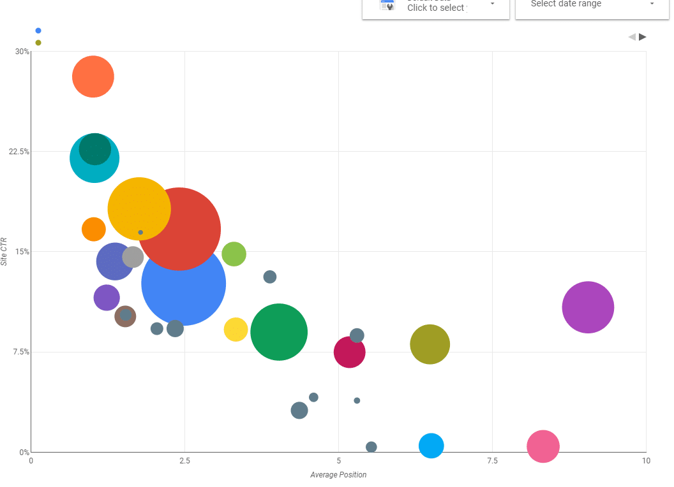Click the back page navigation arrow
The image size is (674, 487).
pyautogui.click(x=631, y=37)
